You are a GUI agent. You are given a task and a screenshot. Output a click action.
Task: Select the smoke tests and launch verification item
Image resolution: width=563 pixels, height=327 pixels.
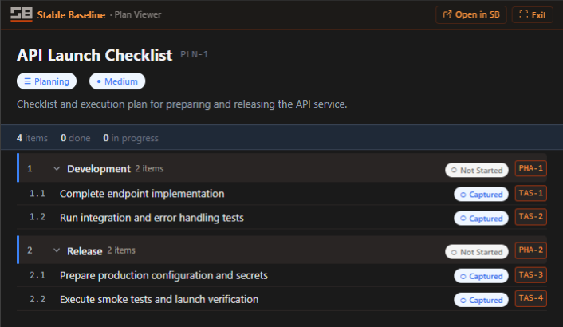coord(159,299)
